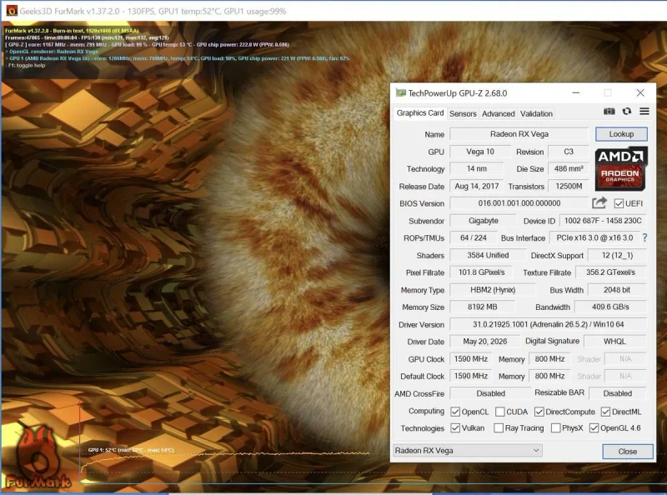Click the Release Date value Aug 14, 2017

coord(476,187)
